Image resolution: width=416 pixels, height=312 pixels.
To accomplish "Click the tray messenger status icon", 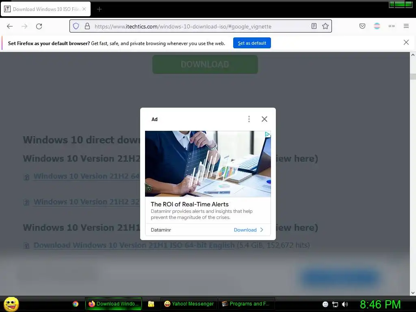I will click(325, 304).
